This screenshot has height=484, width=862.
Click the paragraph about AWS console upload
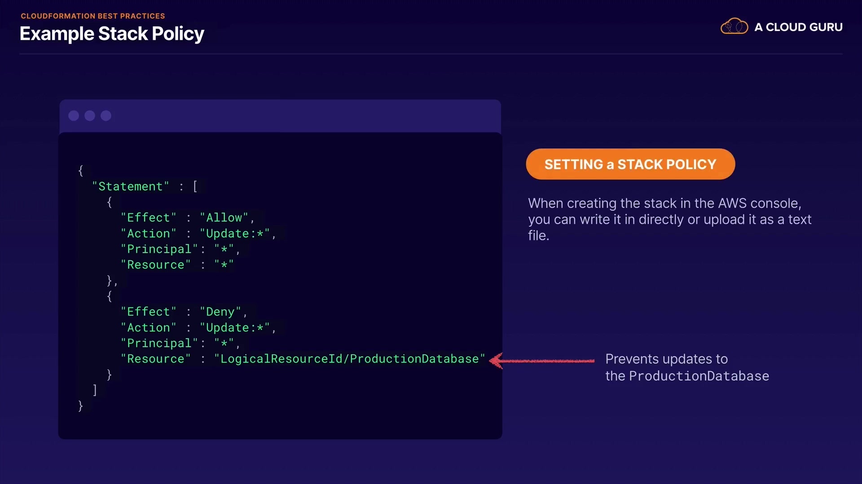pyautogui.click(x=669, y=219)
